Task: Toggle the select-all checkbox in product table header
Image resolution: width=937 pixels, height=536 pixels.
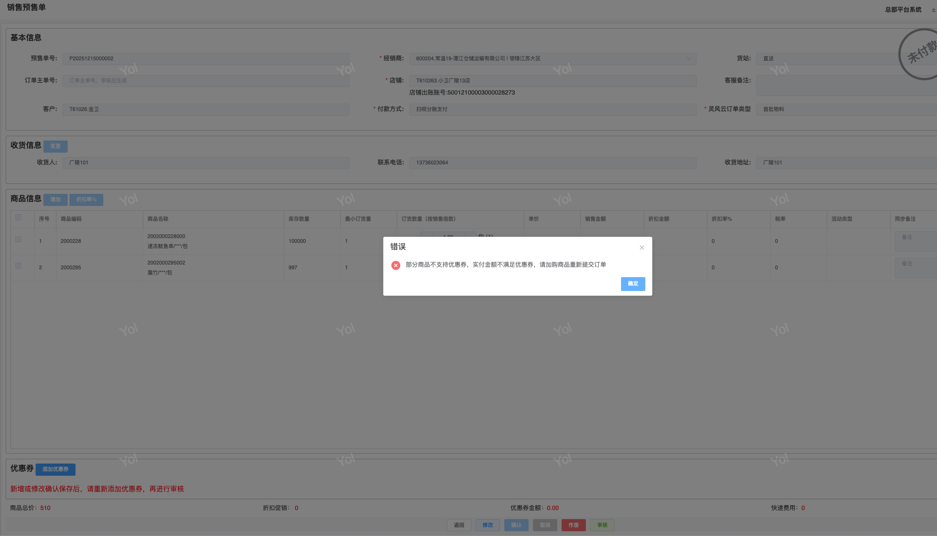Action: tap(18, 217)
